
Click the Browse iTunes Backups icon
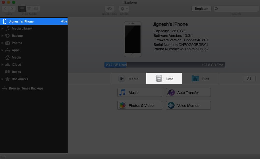pos(5,88)
